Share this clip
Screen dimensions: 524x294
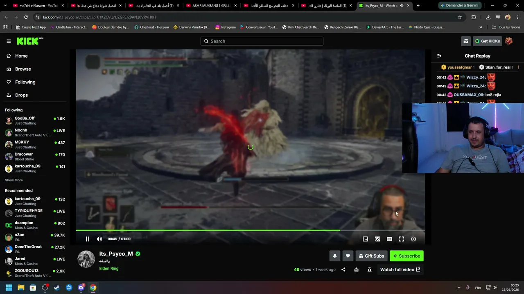pyautogui.click(x=343, y=269)
